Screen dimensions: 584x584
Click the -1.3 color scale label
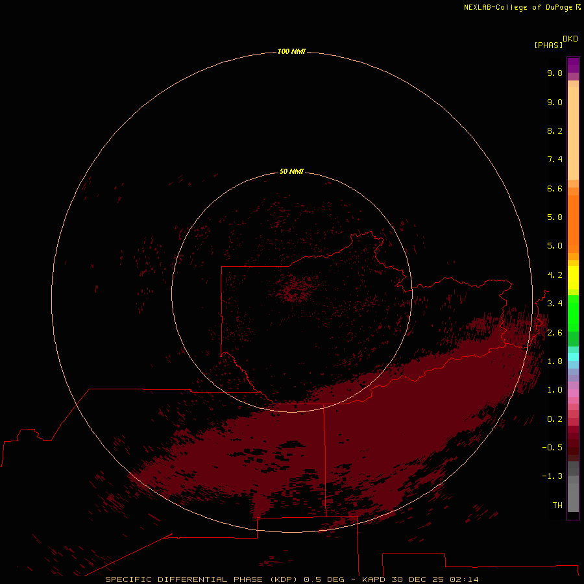(552, 476)
